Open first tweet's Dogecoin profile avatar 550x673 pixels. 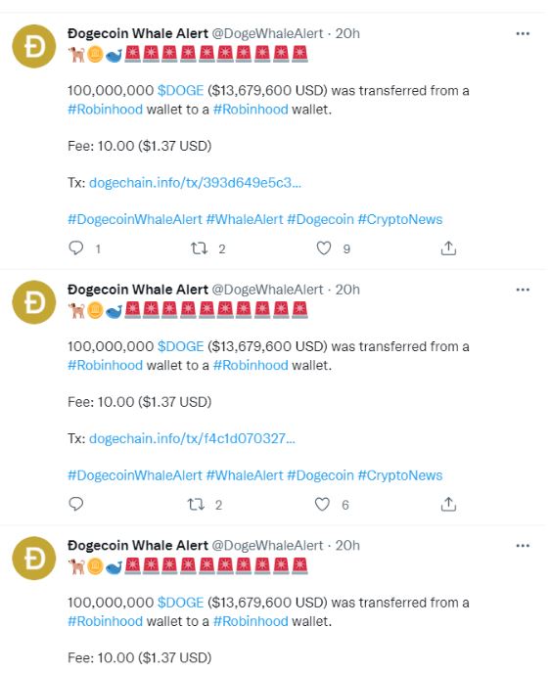(34, 46)
